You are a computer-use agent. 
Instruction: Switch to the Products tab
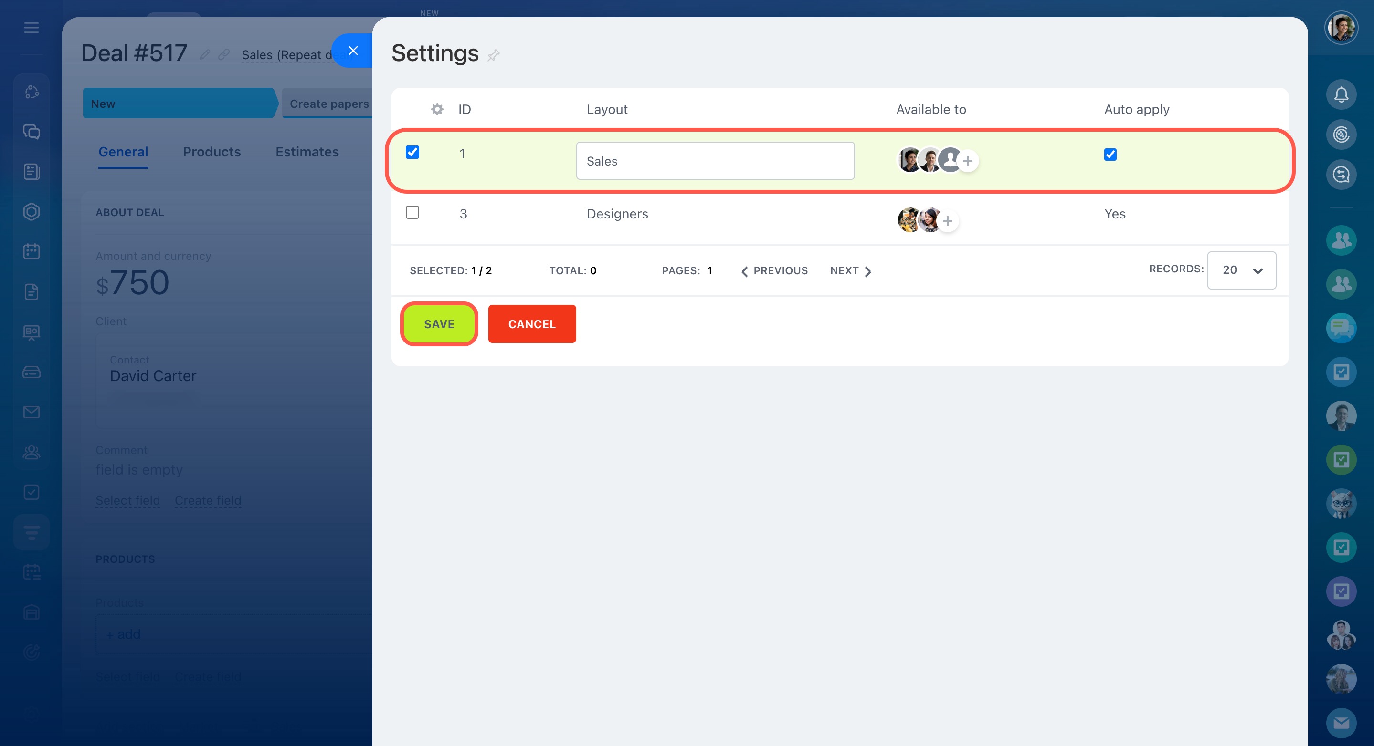(212, 152)
